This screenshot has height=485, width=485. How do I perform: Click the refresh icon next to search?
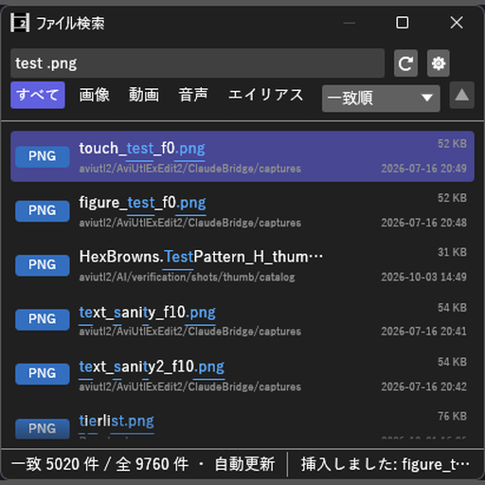click(x=405, y=63)
